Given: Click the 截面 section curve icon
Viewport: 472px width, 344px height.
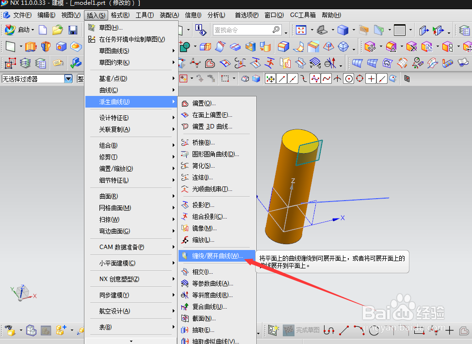Looking at the screenshot, I should (x=185, y=318).
